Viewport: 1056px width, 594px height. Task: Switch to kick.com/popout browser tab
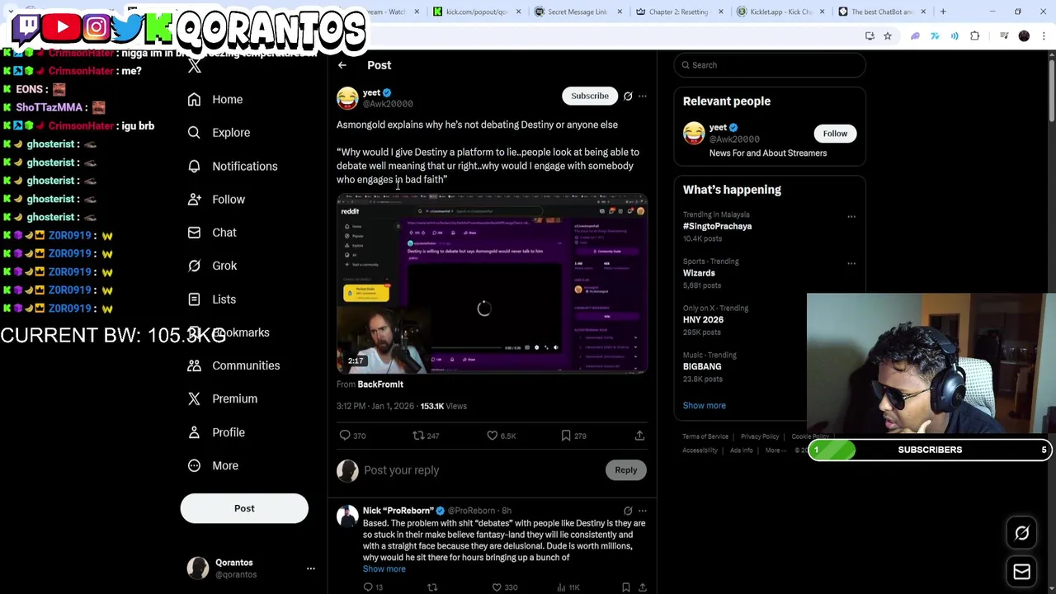tap(477, 12)
